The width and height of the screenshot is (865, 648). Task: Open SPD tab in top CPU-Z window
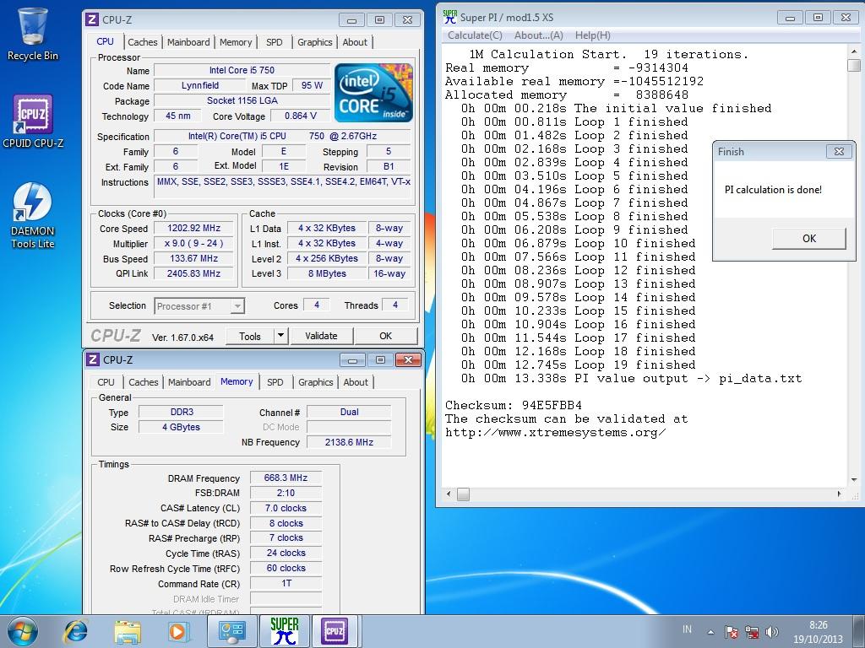275,42
